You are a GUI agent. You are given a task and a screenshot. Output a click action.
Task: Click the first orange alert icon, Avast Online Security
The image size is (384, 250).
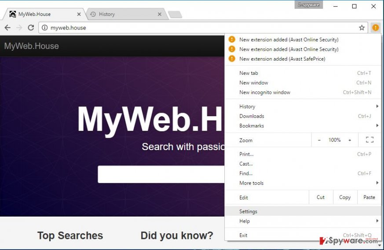tap(232, 40)
